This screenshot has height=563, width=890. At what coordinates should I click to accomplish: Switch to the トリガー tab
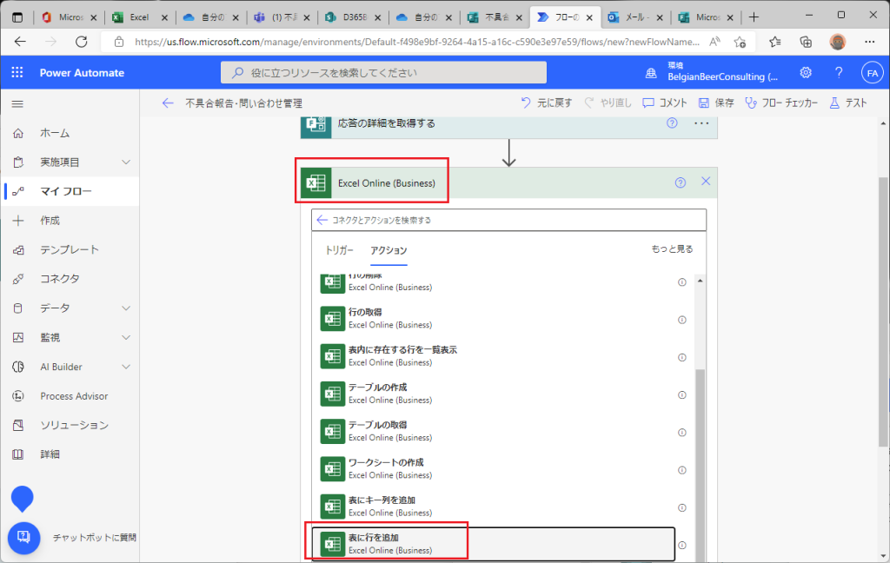click(x=339, y=250)
